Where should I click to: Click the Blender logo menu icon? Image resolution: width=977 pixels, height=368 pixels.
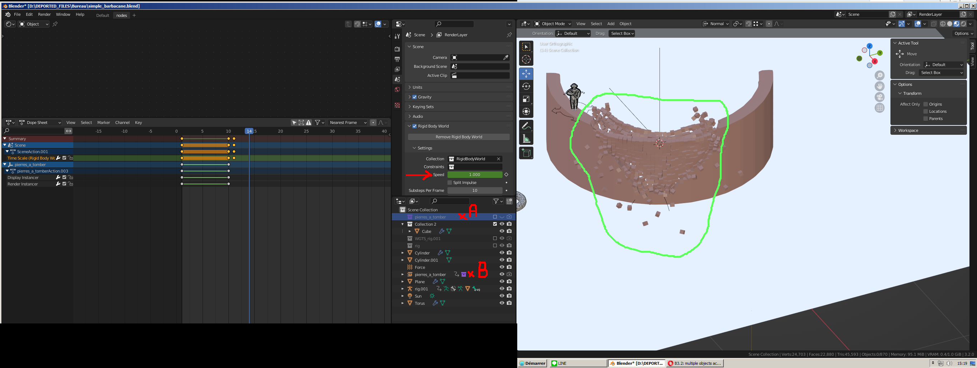coord(8,14)
